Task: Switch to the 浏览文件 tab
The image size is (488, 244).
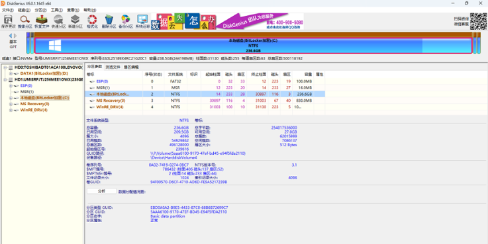Action: tap(113, 67)
